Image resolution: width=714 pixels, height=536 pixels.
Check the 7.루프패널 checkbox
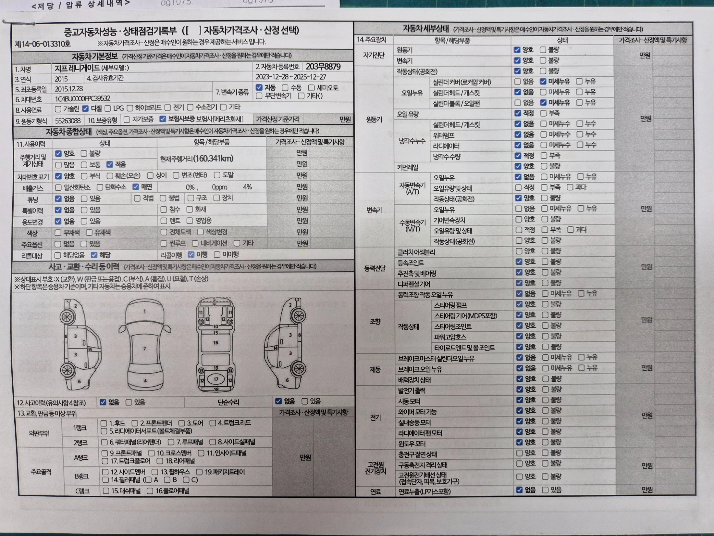click(171, 442)
